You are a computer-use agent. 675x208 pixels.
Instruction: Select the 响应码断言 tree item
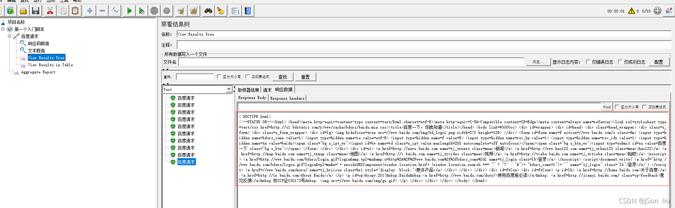tap(38, 43)
